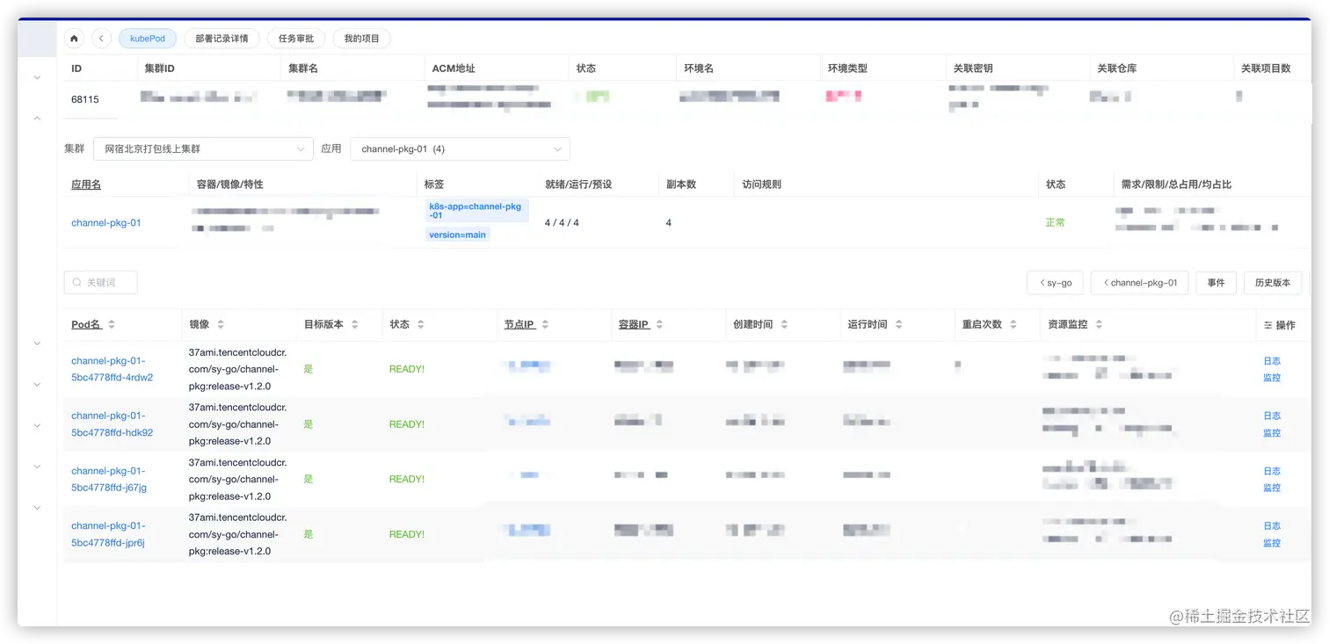This screenshot has height=644, width=1329.
Task: Click 是 target version in 4rdw2 row
Action: point(309,369)
